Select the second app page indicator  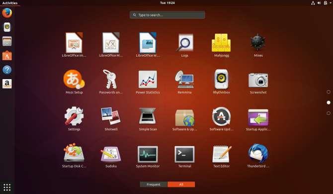pos(329,102)
